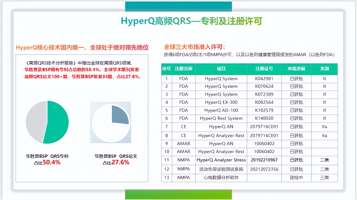Select registration number 20212072356
This screenshot has height=200, width=357.
(x=264, y=169)
